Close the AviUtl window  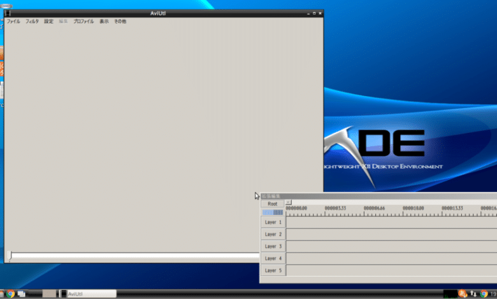click(x=320, y=13)
